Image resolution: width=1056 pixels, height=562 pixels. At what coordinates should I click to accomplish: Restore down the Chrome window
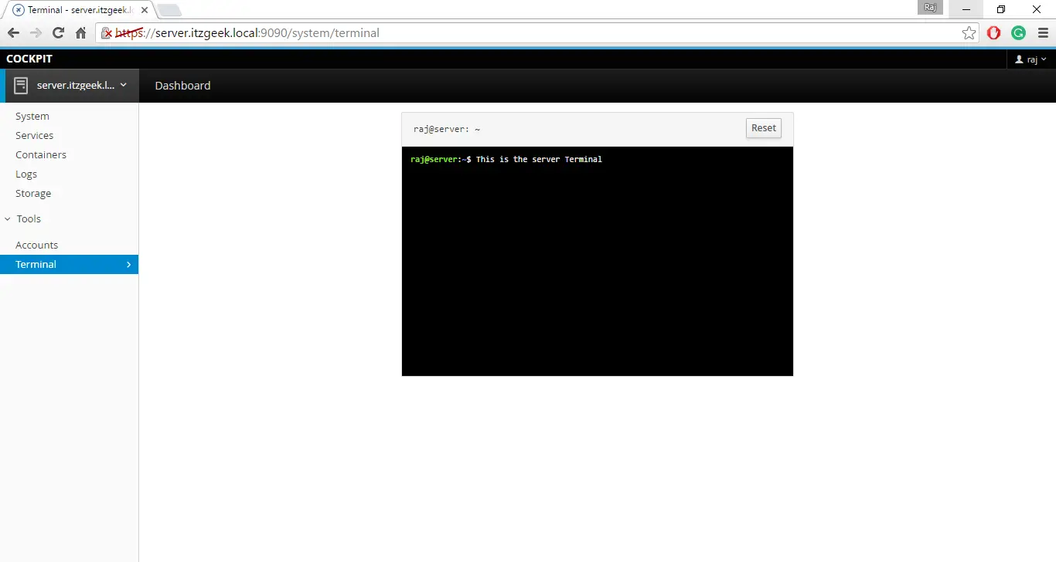tap(1001, 9)
